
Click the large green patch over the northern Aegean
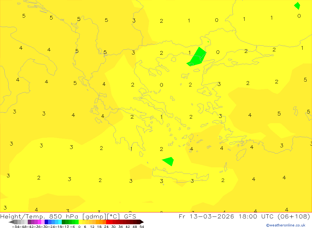click(197, 57)
